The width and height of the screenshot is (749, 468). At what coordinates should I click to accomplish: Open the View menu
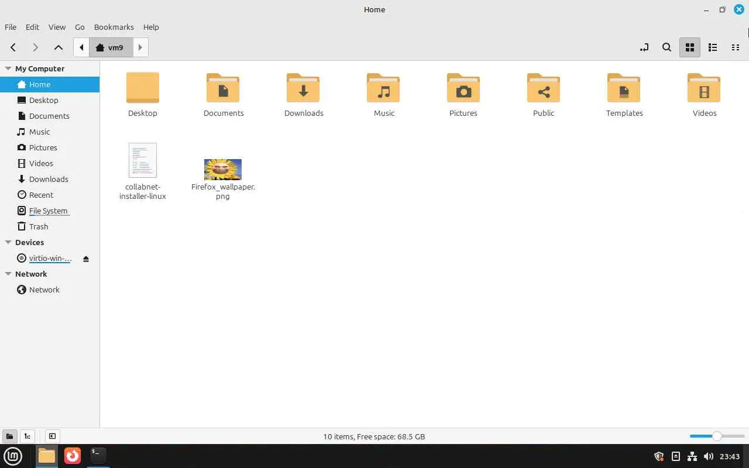tap(57, 27)
